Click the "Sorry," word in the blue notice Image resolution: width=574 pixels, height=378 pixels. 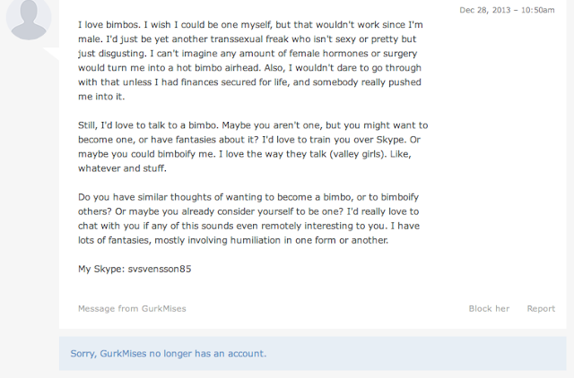pyautogui.click(x=85, y=353)
